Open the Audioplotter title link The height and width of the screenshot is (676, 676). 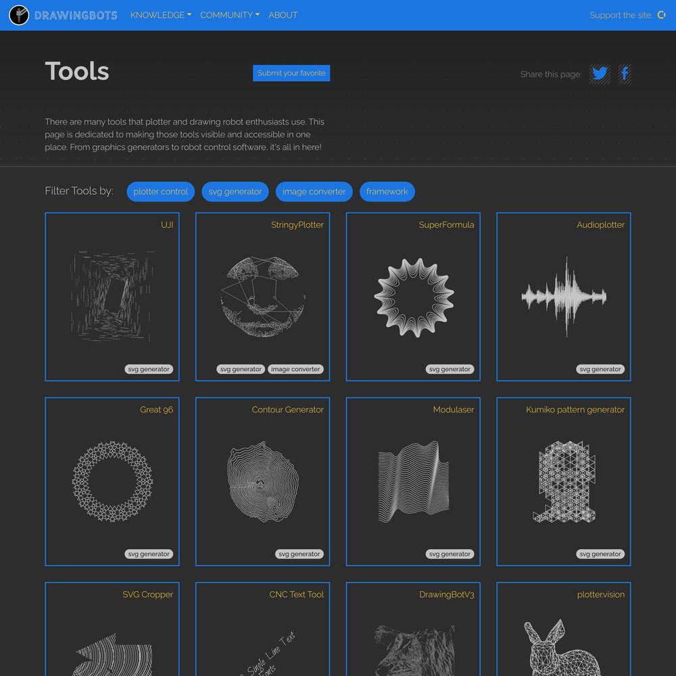pyautogui.click(x=600, y=224)
